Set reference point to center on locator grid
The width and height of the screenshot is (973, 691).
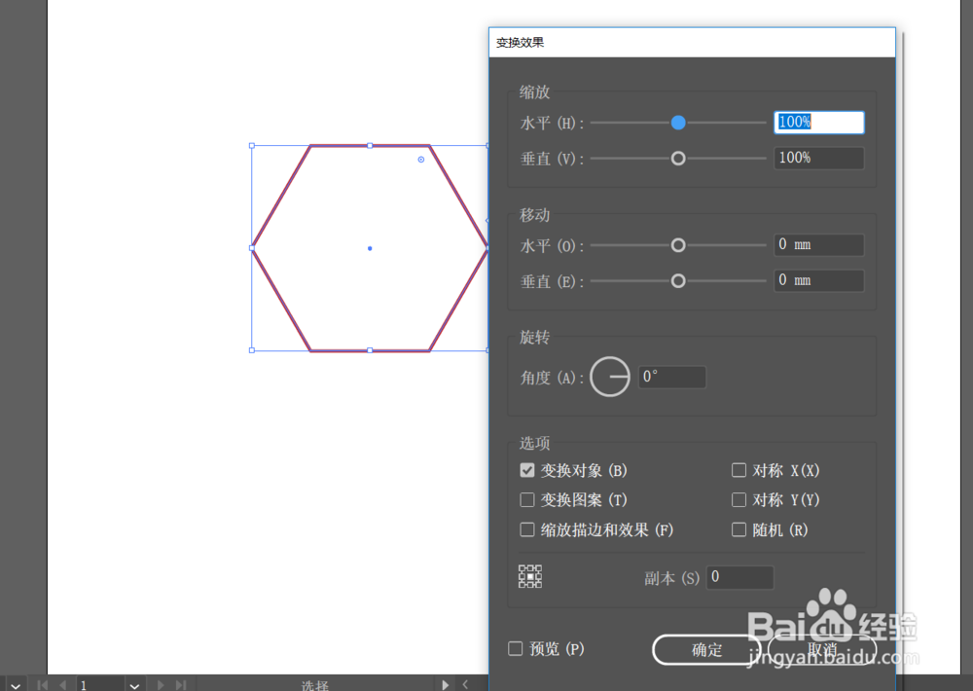[x=530, y=576]
